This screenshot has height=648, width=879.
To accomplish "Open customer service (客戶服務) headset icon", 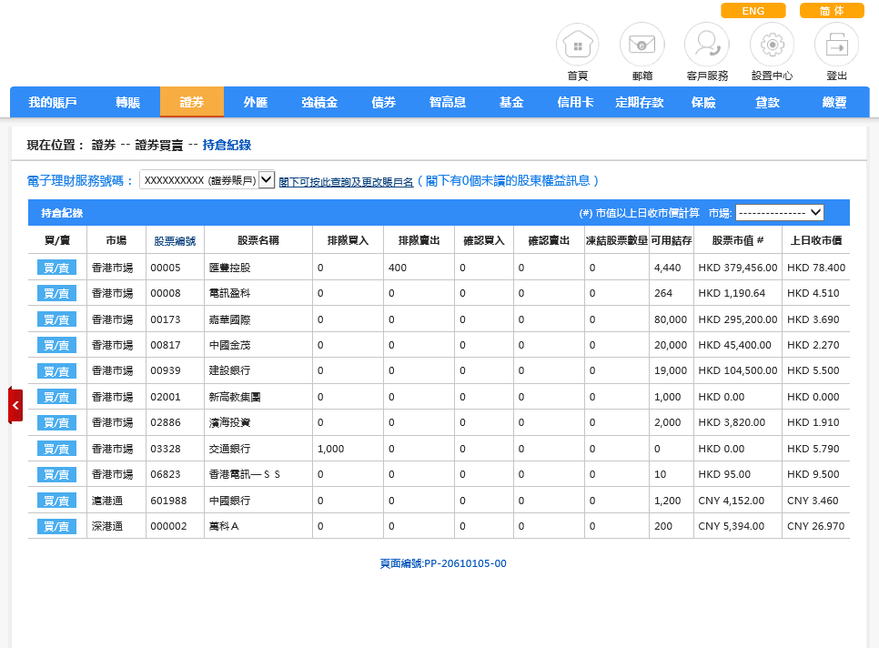I will (707, 45).
